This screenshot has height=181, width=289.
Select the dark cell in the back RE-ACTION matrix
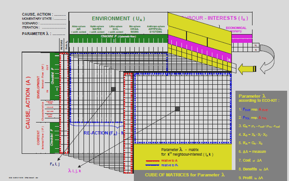[x=114, y=89]
